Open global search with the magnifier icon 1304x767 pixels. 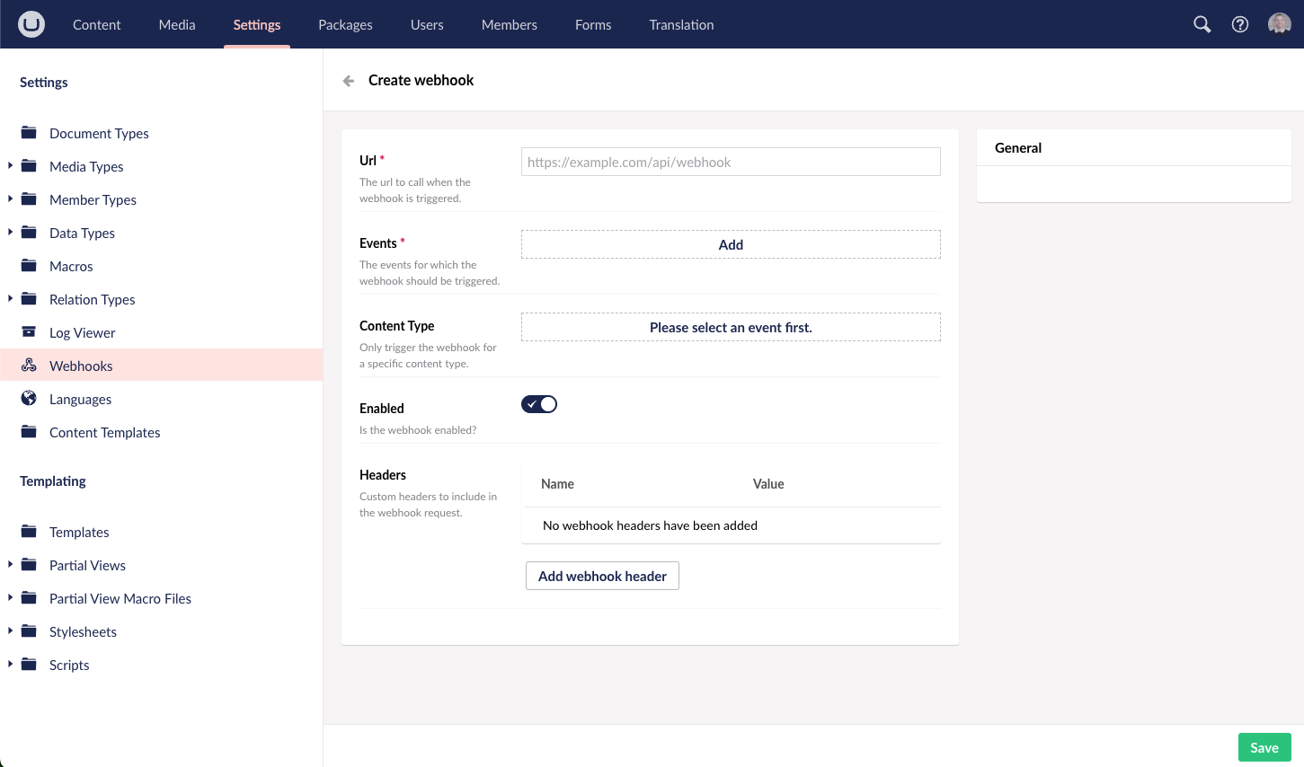1202,24
